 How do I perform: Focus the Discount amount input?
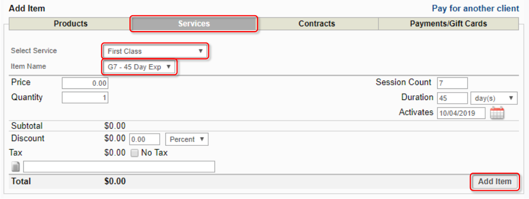click(144, 139)
